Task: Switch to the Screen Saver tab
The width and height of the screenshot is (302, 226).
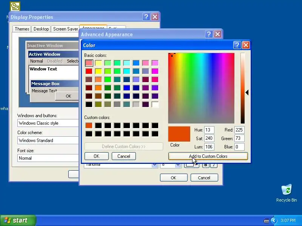Action: [x=65, y=29]
